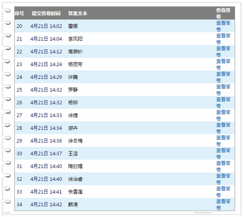The width and height of the screenshot is (243, 217).
Task: Click serial number 34
Action: pyautogui.click(x=19, y=204)
